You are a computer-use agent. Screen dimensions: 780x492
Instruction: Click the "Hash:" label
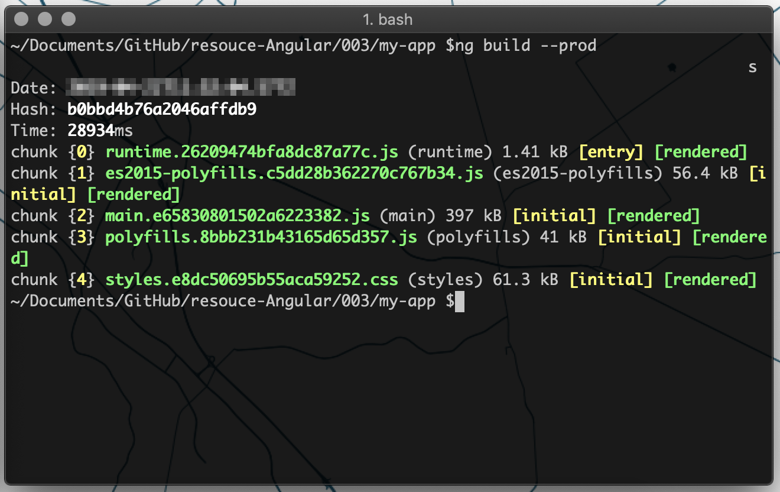(34, 109)
